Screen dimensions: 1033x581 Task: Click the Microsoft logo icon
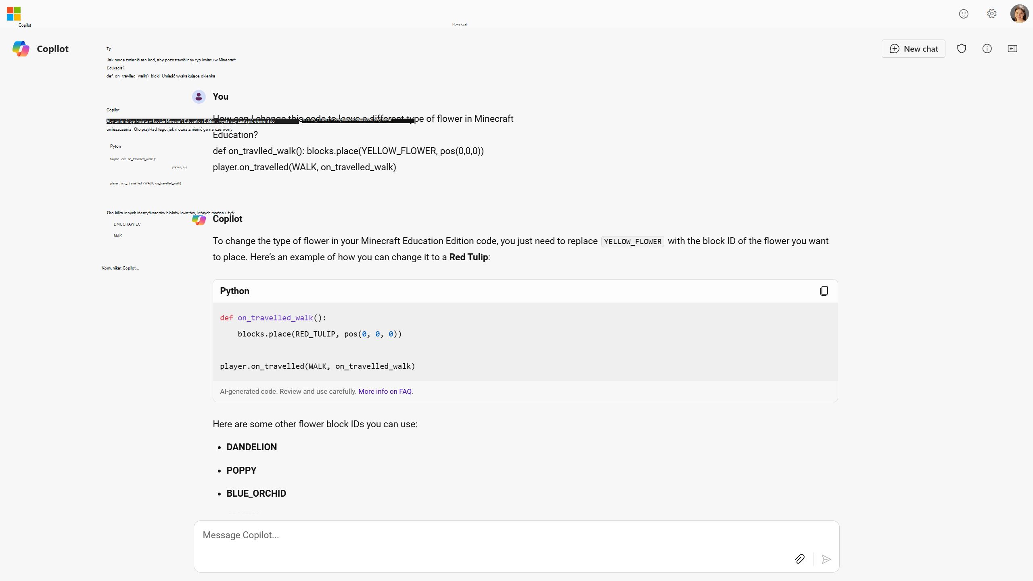[x=14, y=13]
